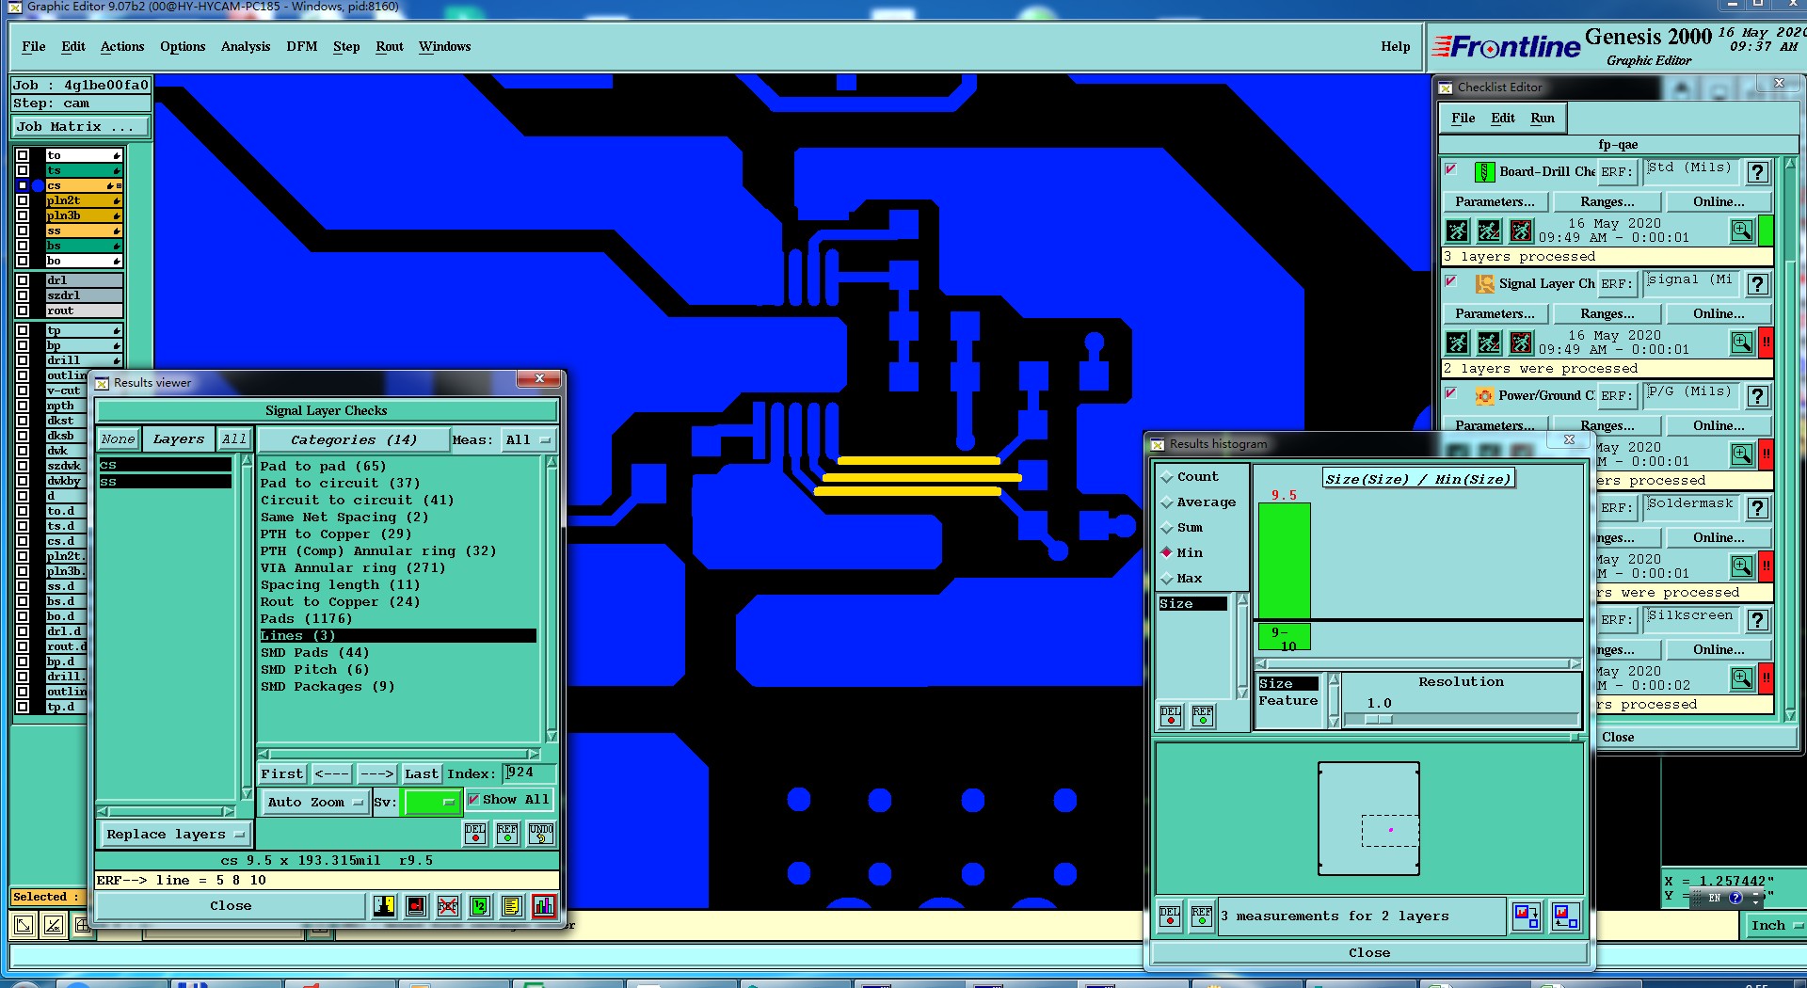Image resolution: width=1807 pixels, height=988 pixels.
Task: Click the DEL icon next to REF in Results viewer
Action: (475, 834)
